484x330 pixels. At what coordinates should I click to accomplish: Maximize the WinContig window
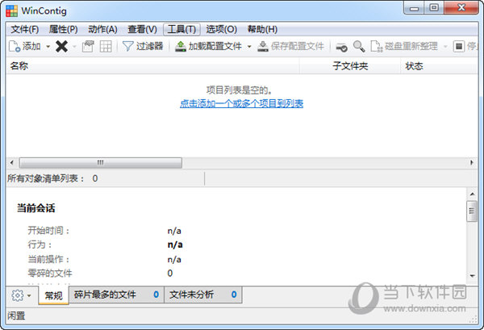coord(434,8)
